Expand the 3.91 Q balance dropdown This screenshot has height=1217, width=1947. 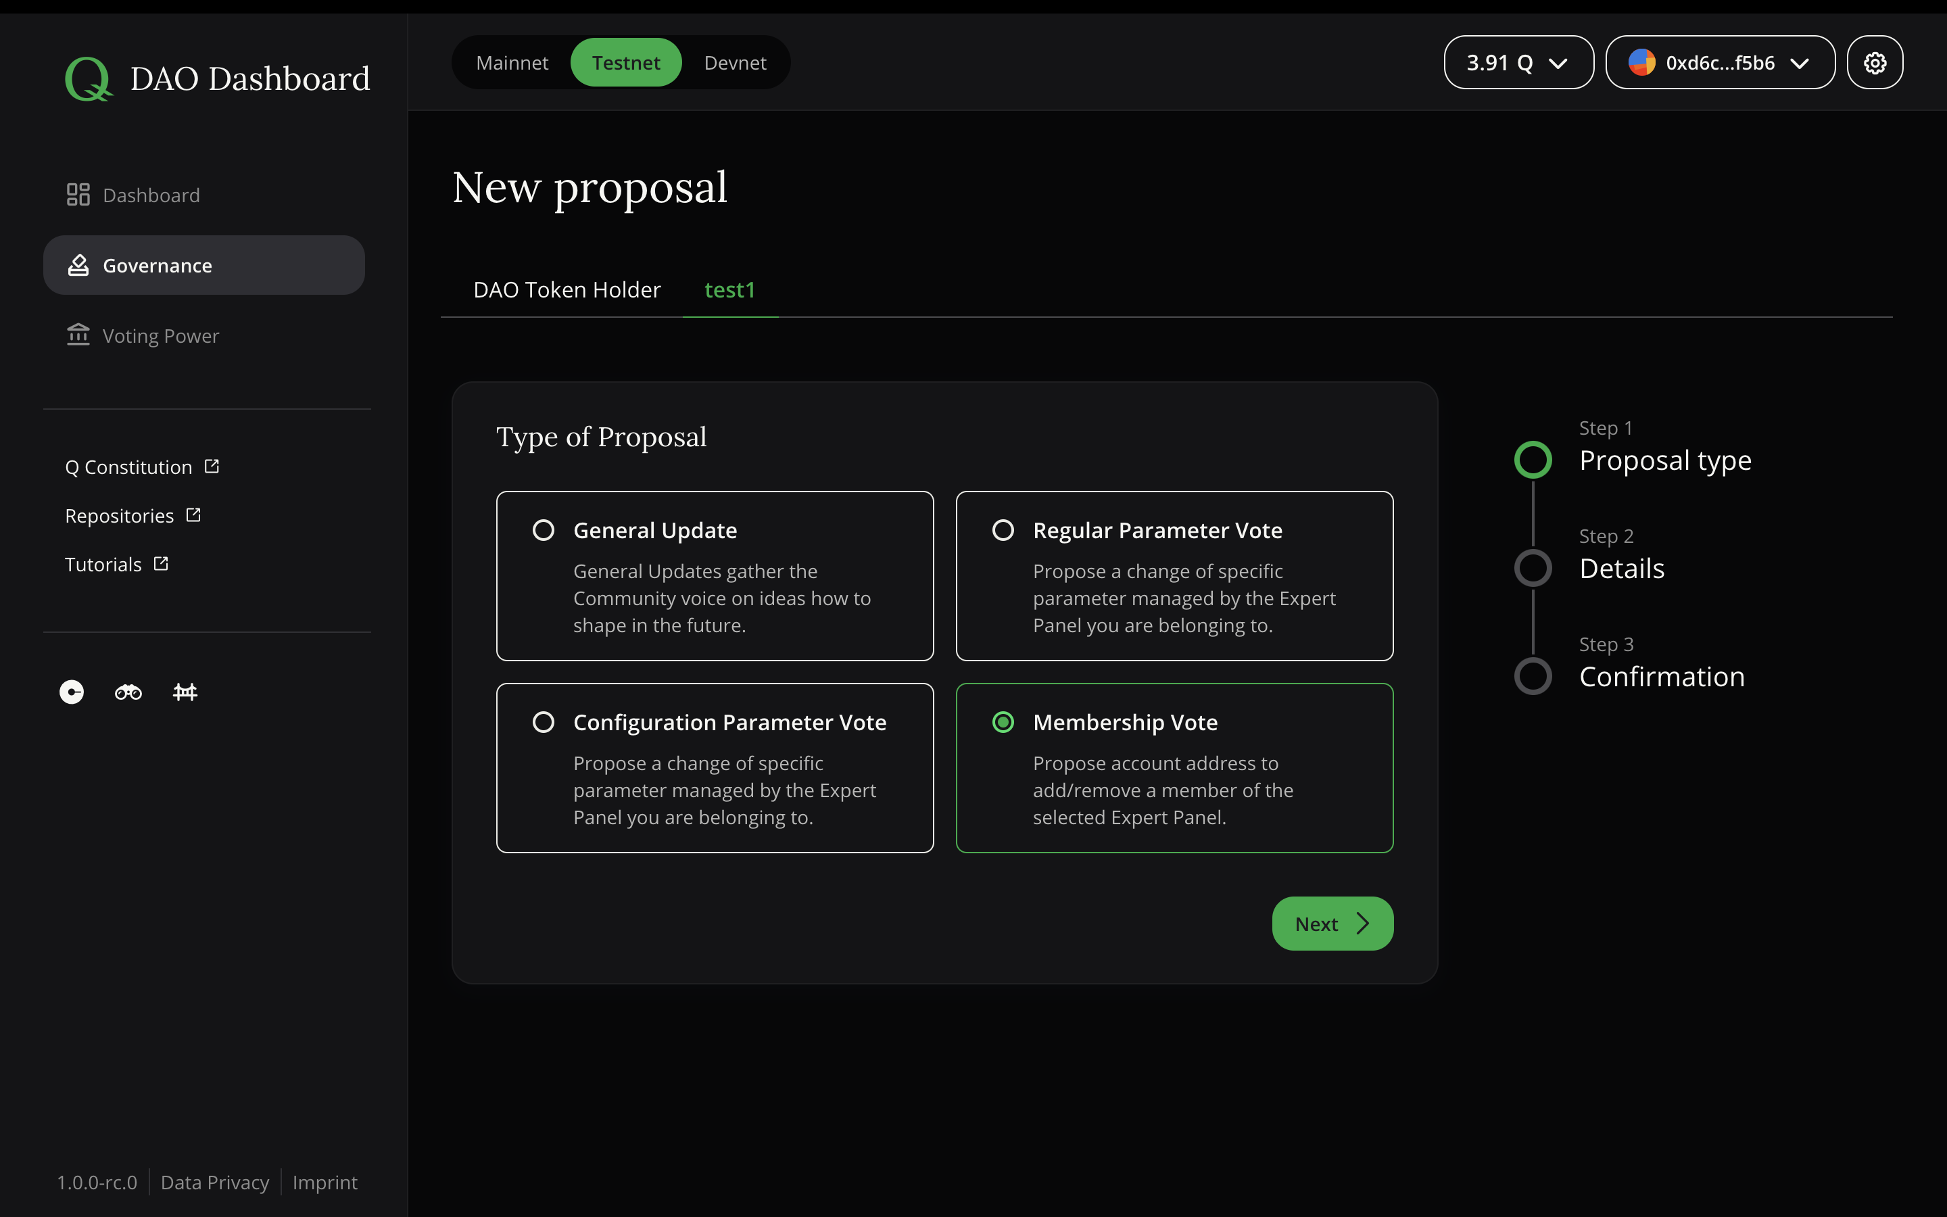click(1517, 62)
